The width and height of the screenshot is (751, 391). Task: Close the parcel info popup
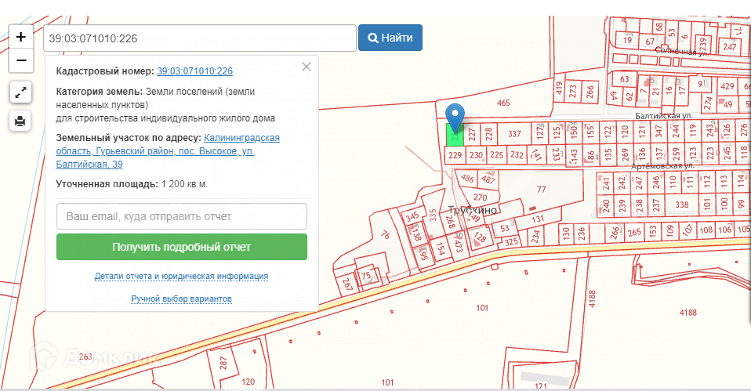307,67
